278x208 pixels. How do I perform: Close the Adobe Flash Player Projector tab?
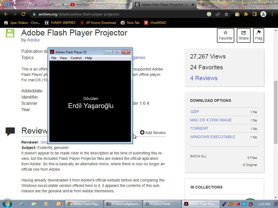(x=193, y=5)
